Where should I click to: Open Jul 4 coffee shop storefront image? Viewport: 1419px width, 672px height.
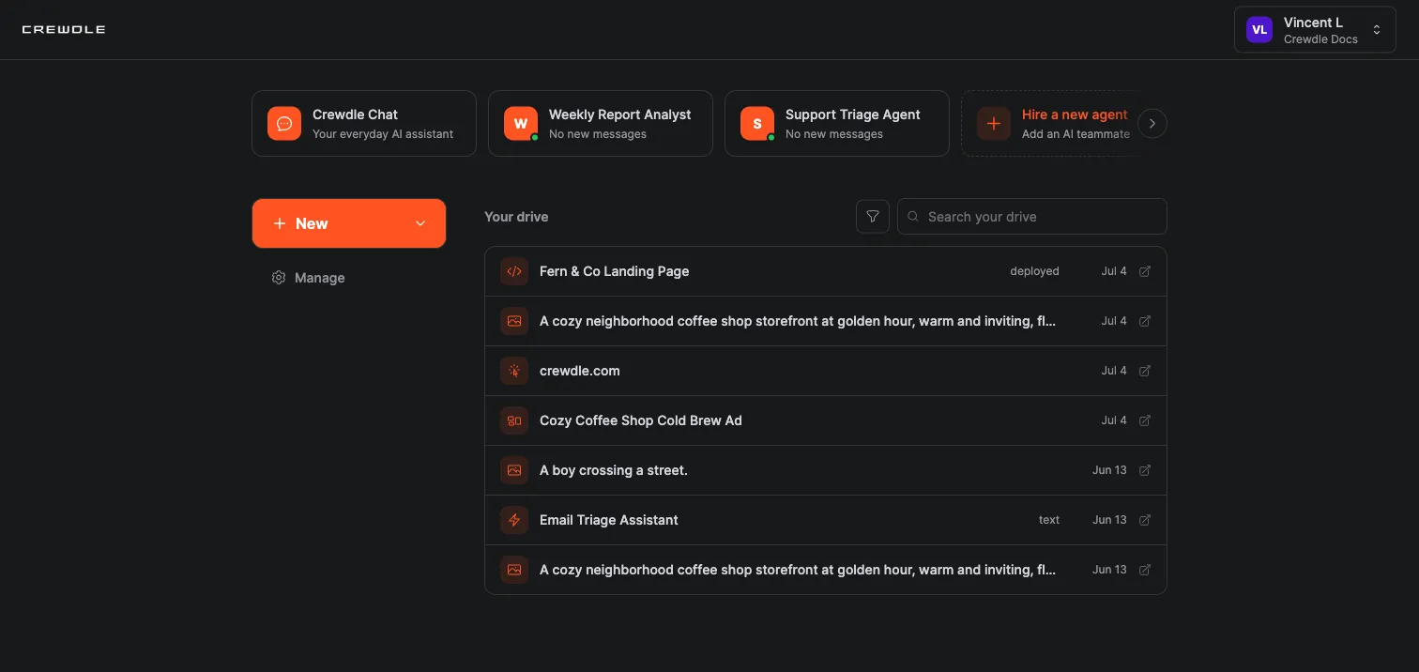826,321
